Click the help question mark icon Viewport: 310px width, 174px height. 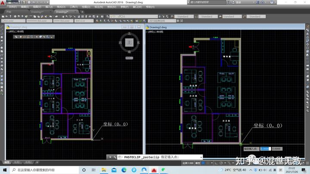[x=272, y=2]
